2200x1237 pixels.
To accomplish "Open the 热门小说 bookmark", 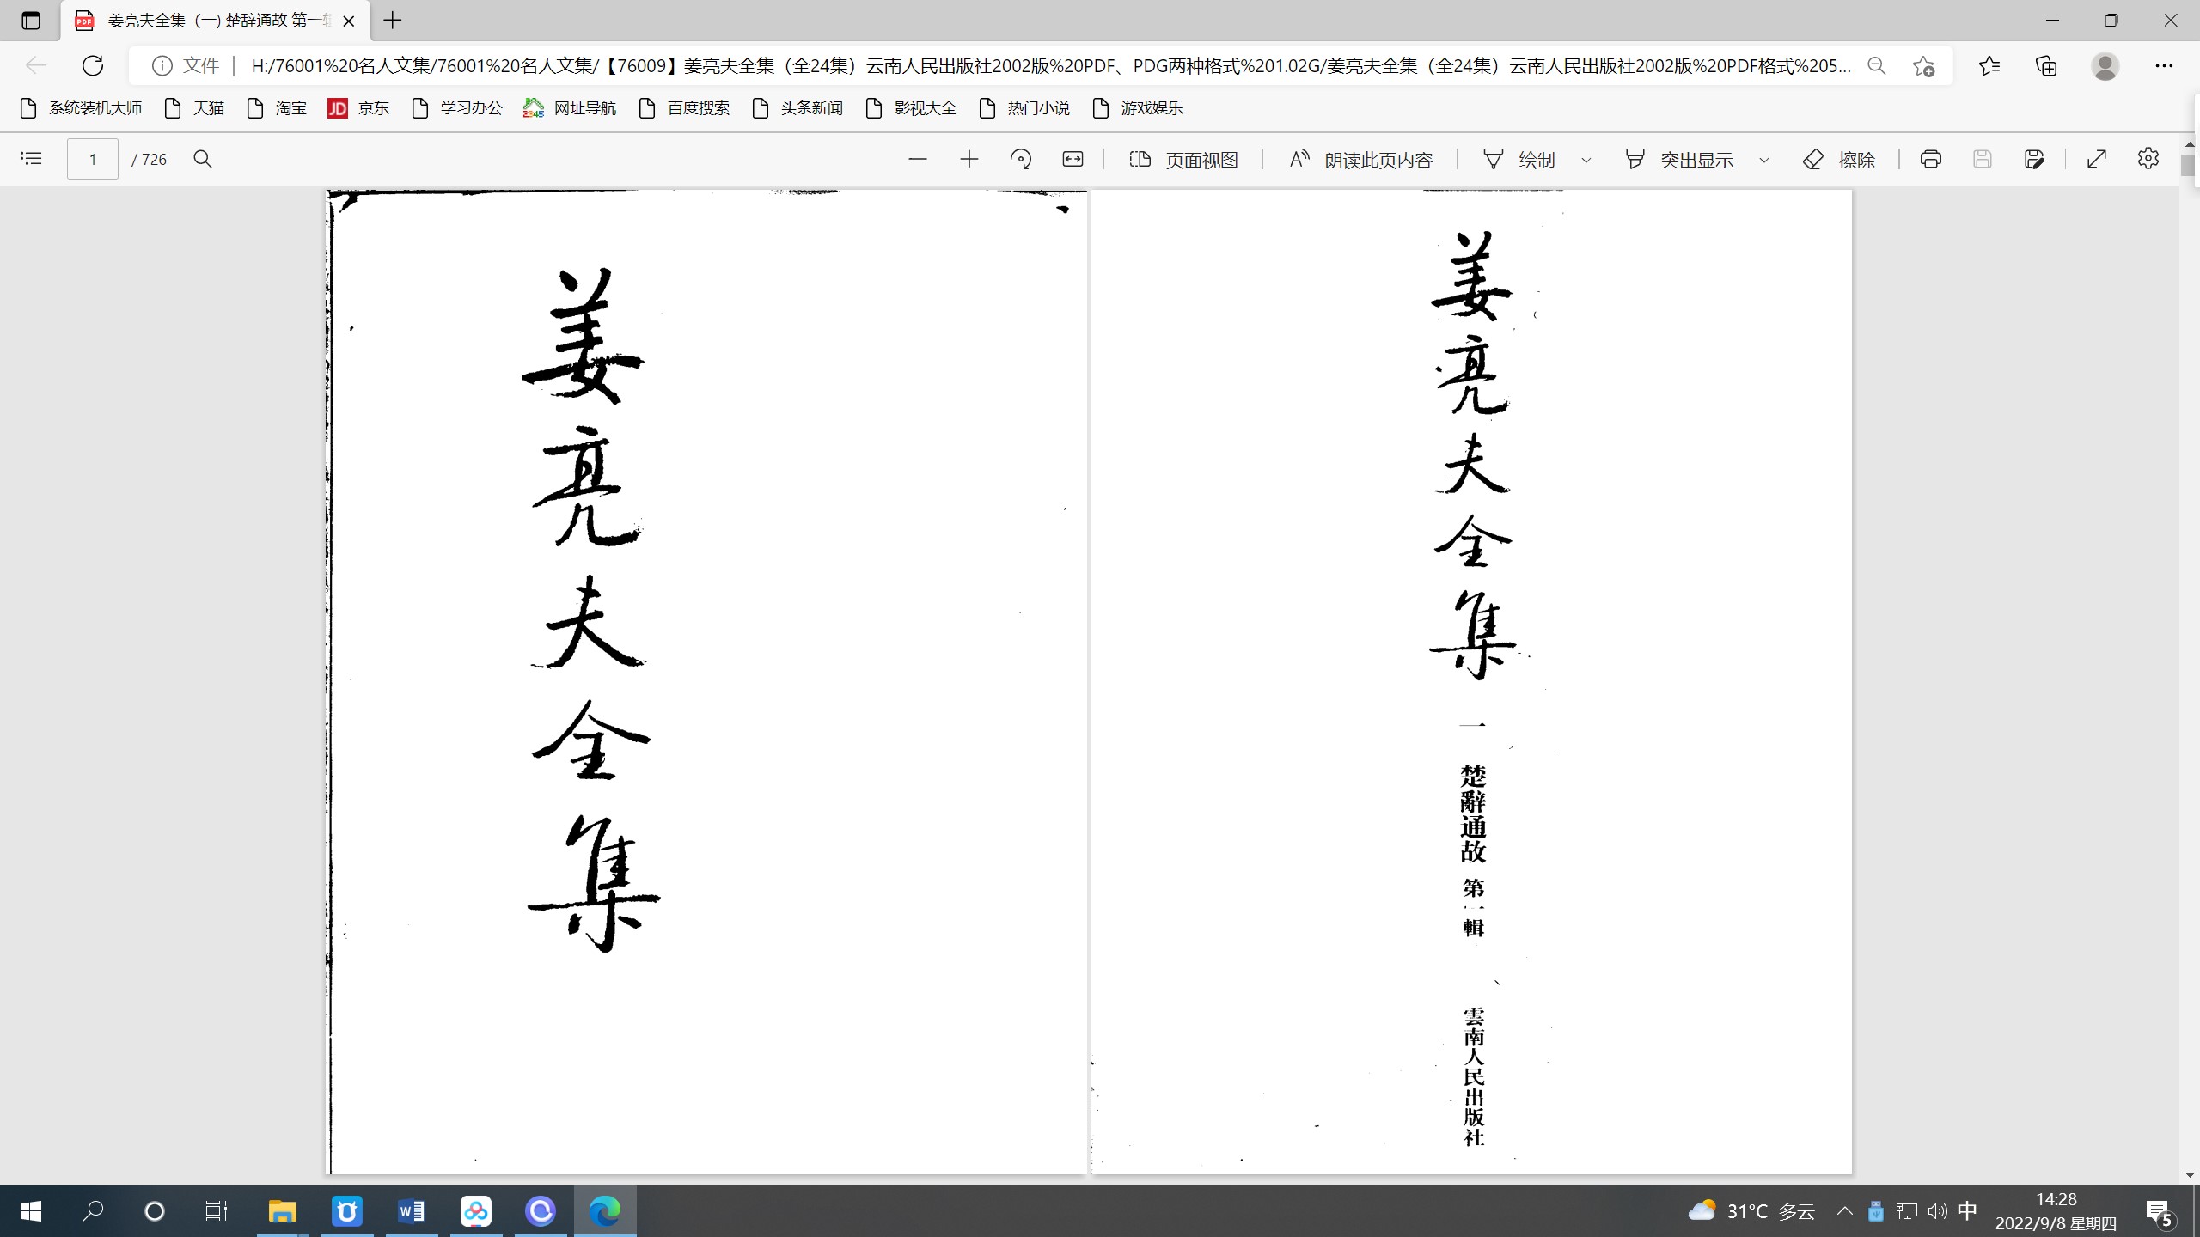I will 1024,108.
